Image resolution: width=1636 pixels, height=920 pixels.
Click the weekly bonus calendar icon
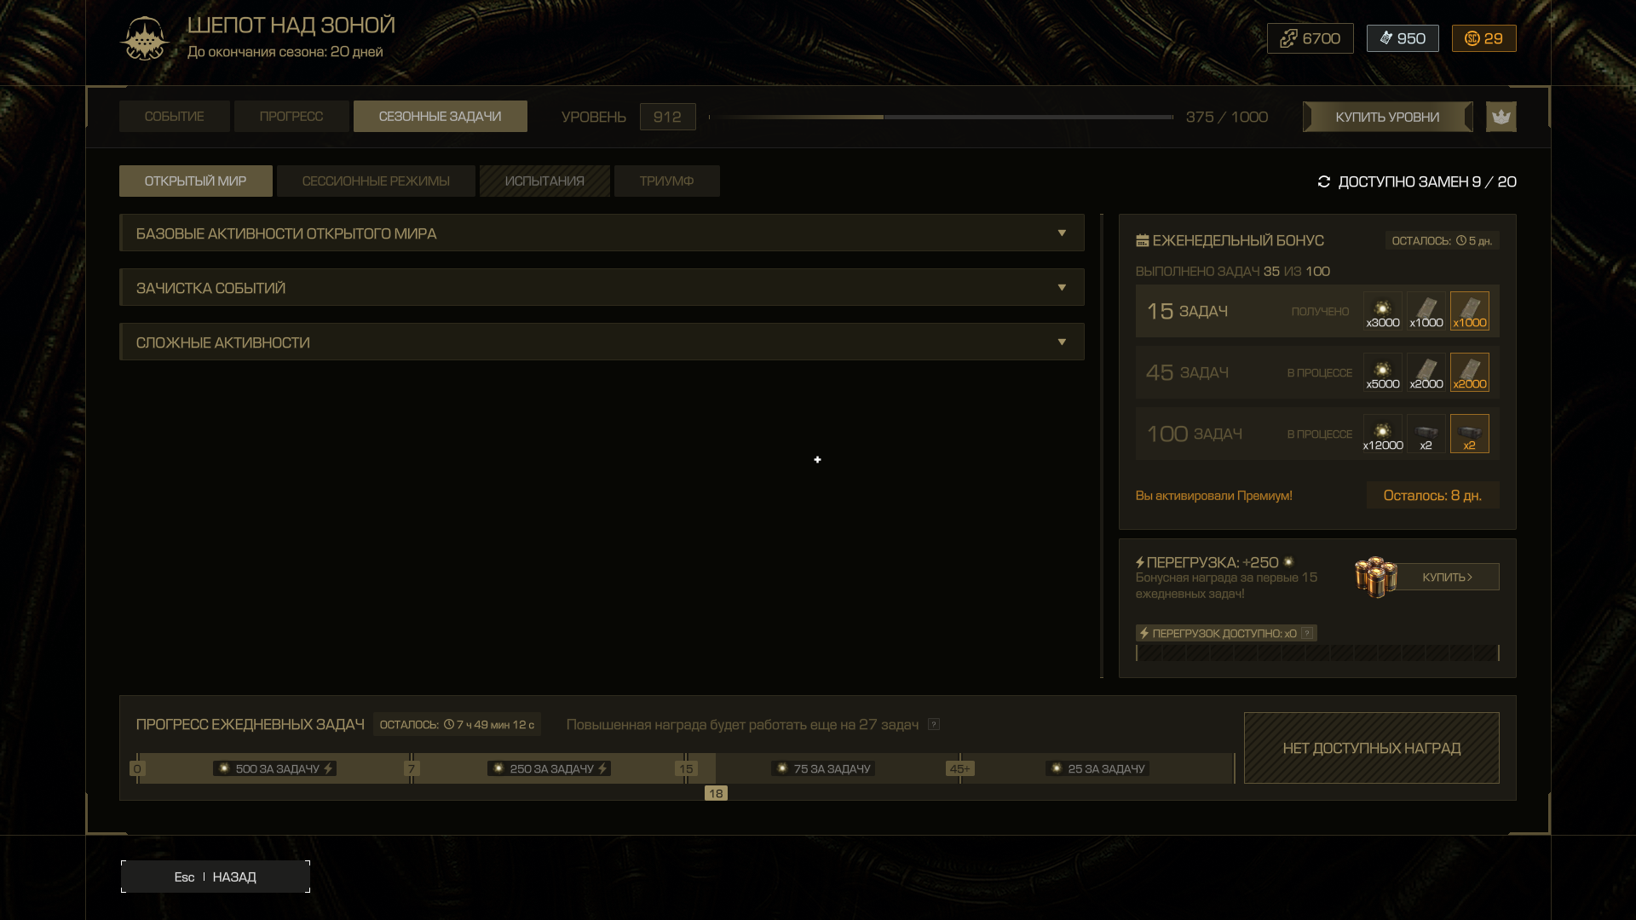pyautogui.click(x=1142, y=241)
